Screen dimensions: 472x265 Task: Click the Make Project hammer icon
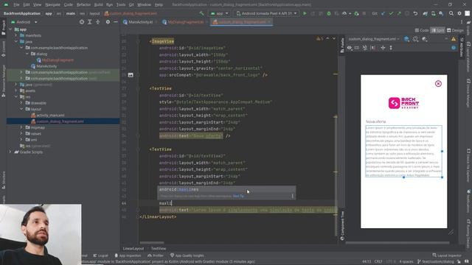pyautogui.click(x=201, y=13)
